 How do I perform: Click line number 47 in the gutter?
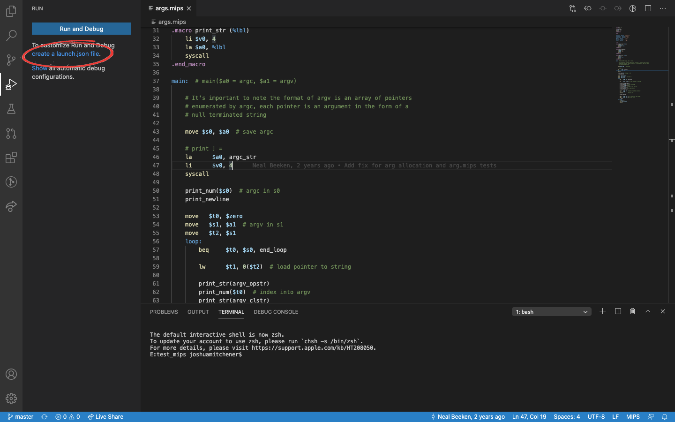pos(156,166)
